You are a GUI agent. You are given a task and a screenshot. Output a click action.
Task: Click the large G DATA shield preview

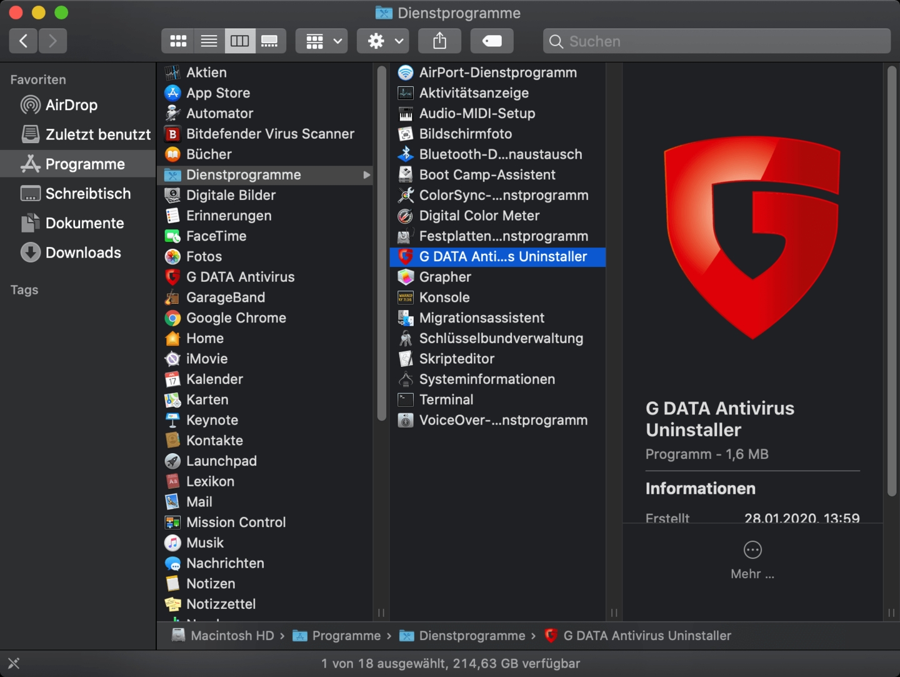pyautogui.click(x=752, y=238)
